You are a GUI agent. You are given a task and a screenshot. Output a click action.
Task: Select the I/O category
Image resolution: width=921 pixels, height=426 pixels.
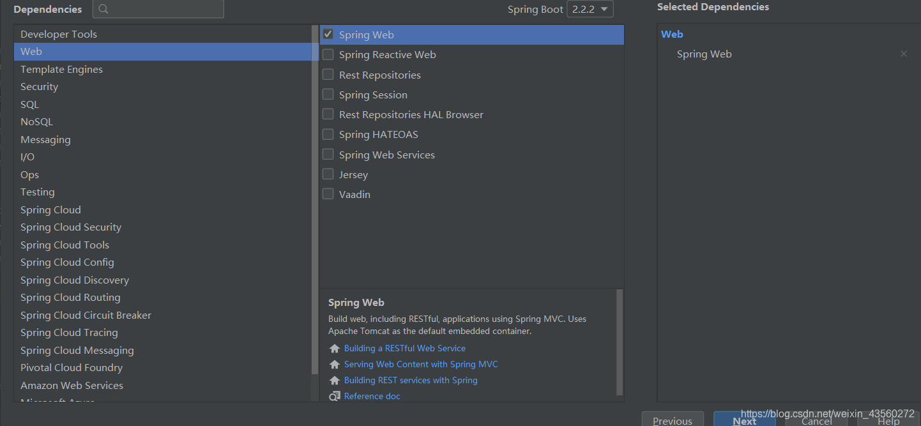[x=162, y=157]
